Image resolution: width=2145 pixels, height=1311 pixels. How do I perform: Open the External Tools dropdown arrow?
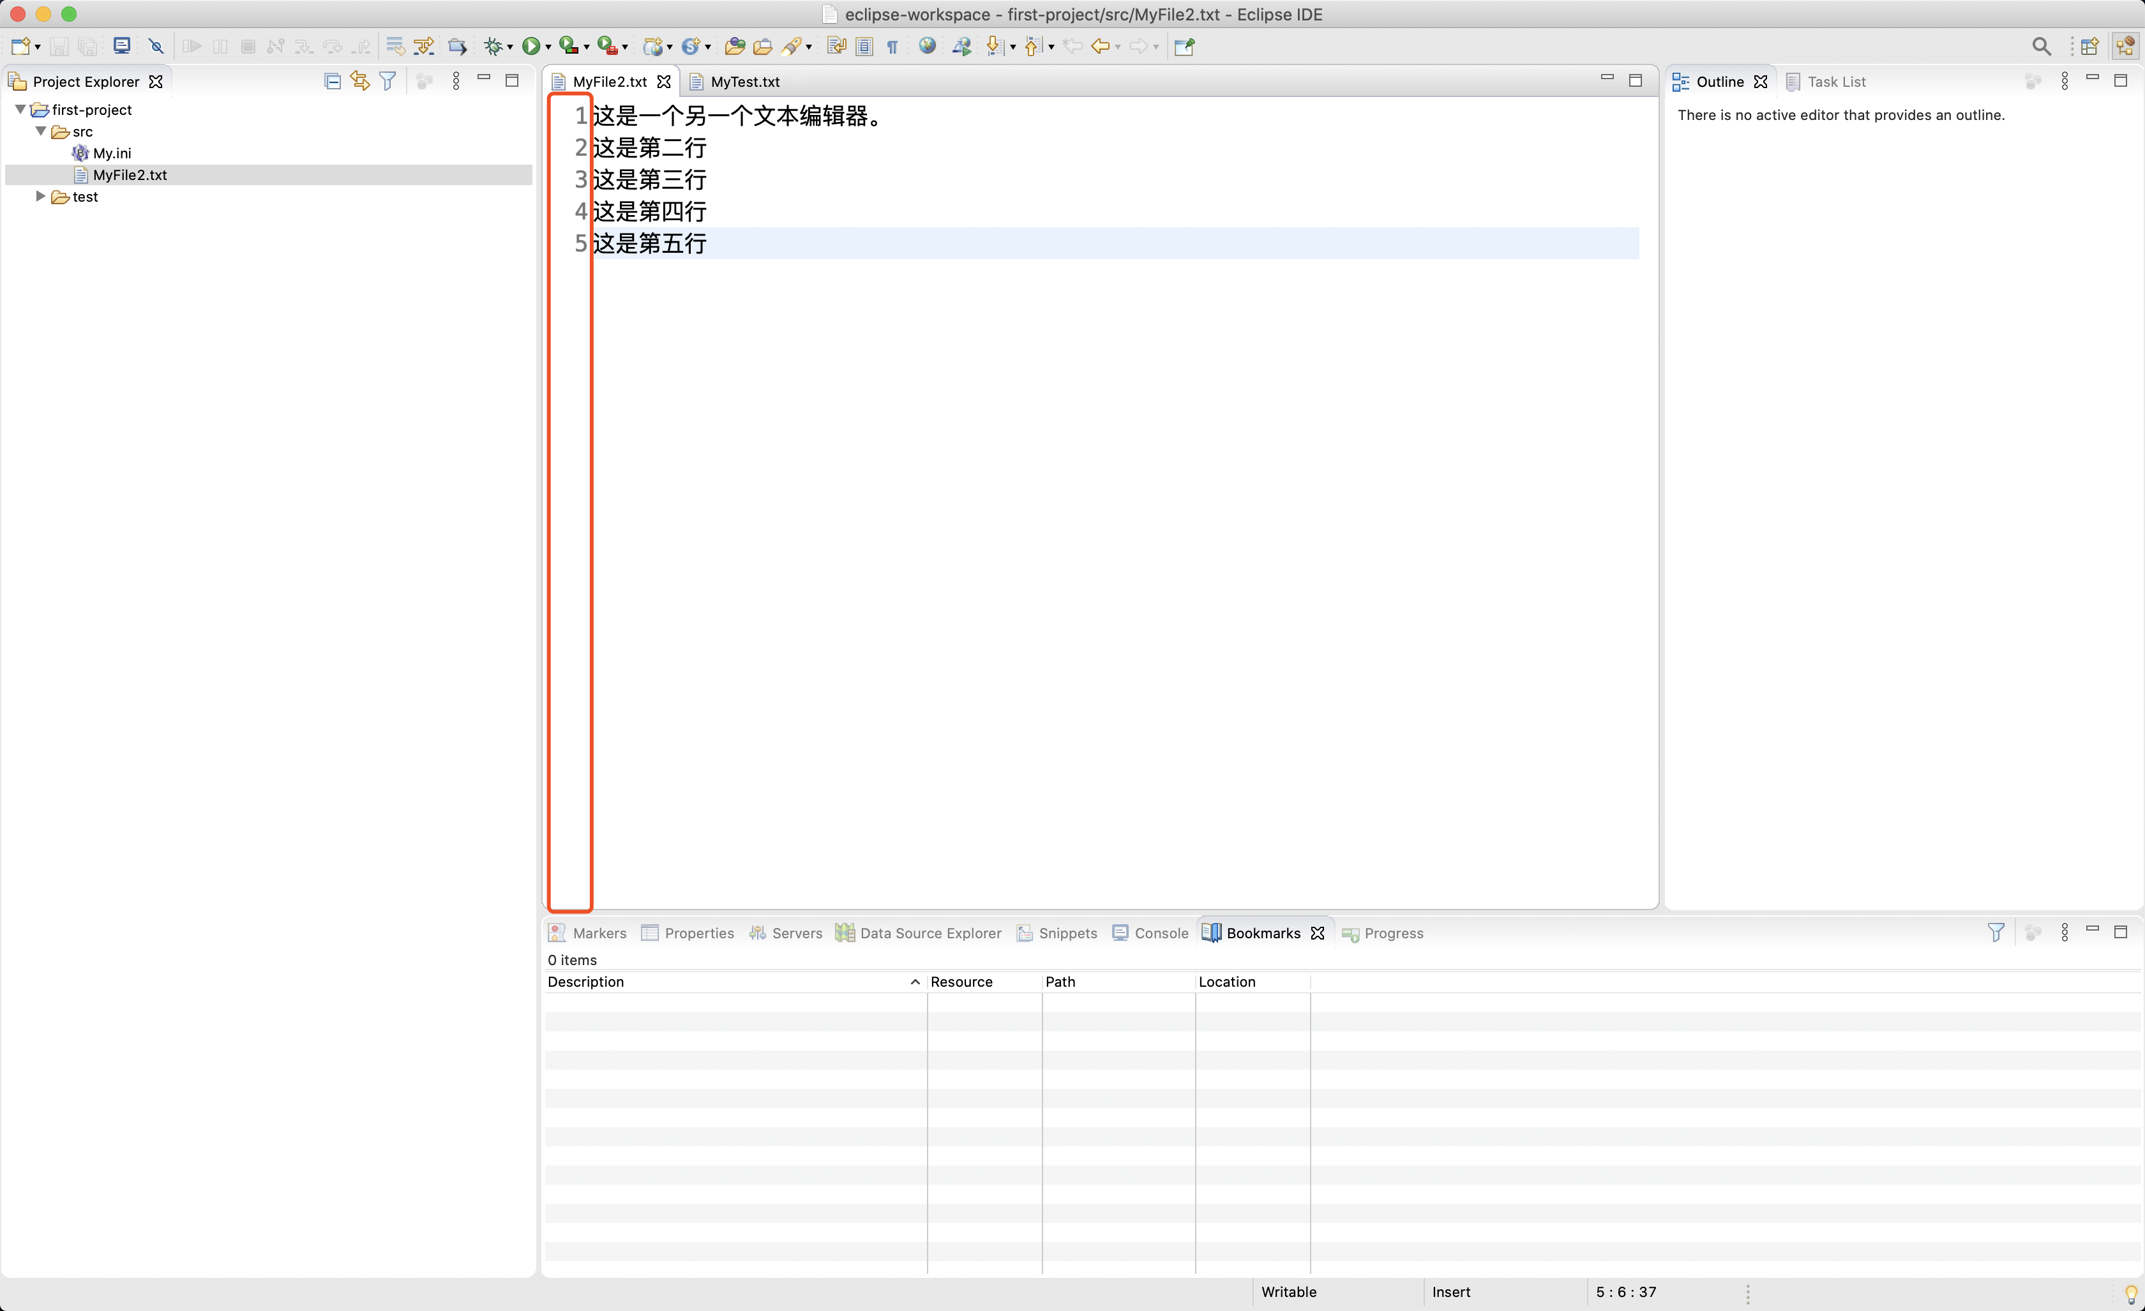[625, 47]
